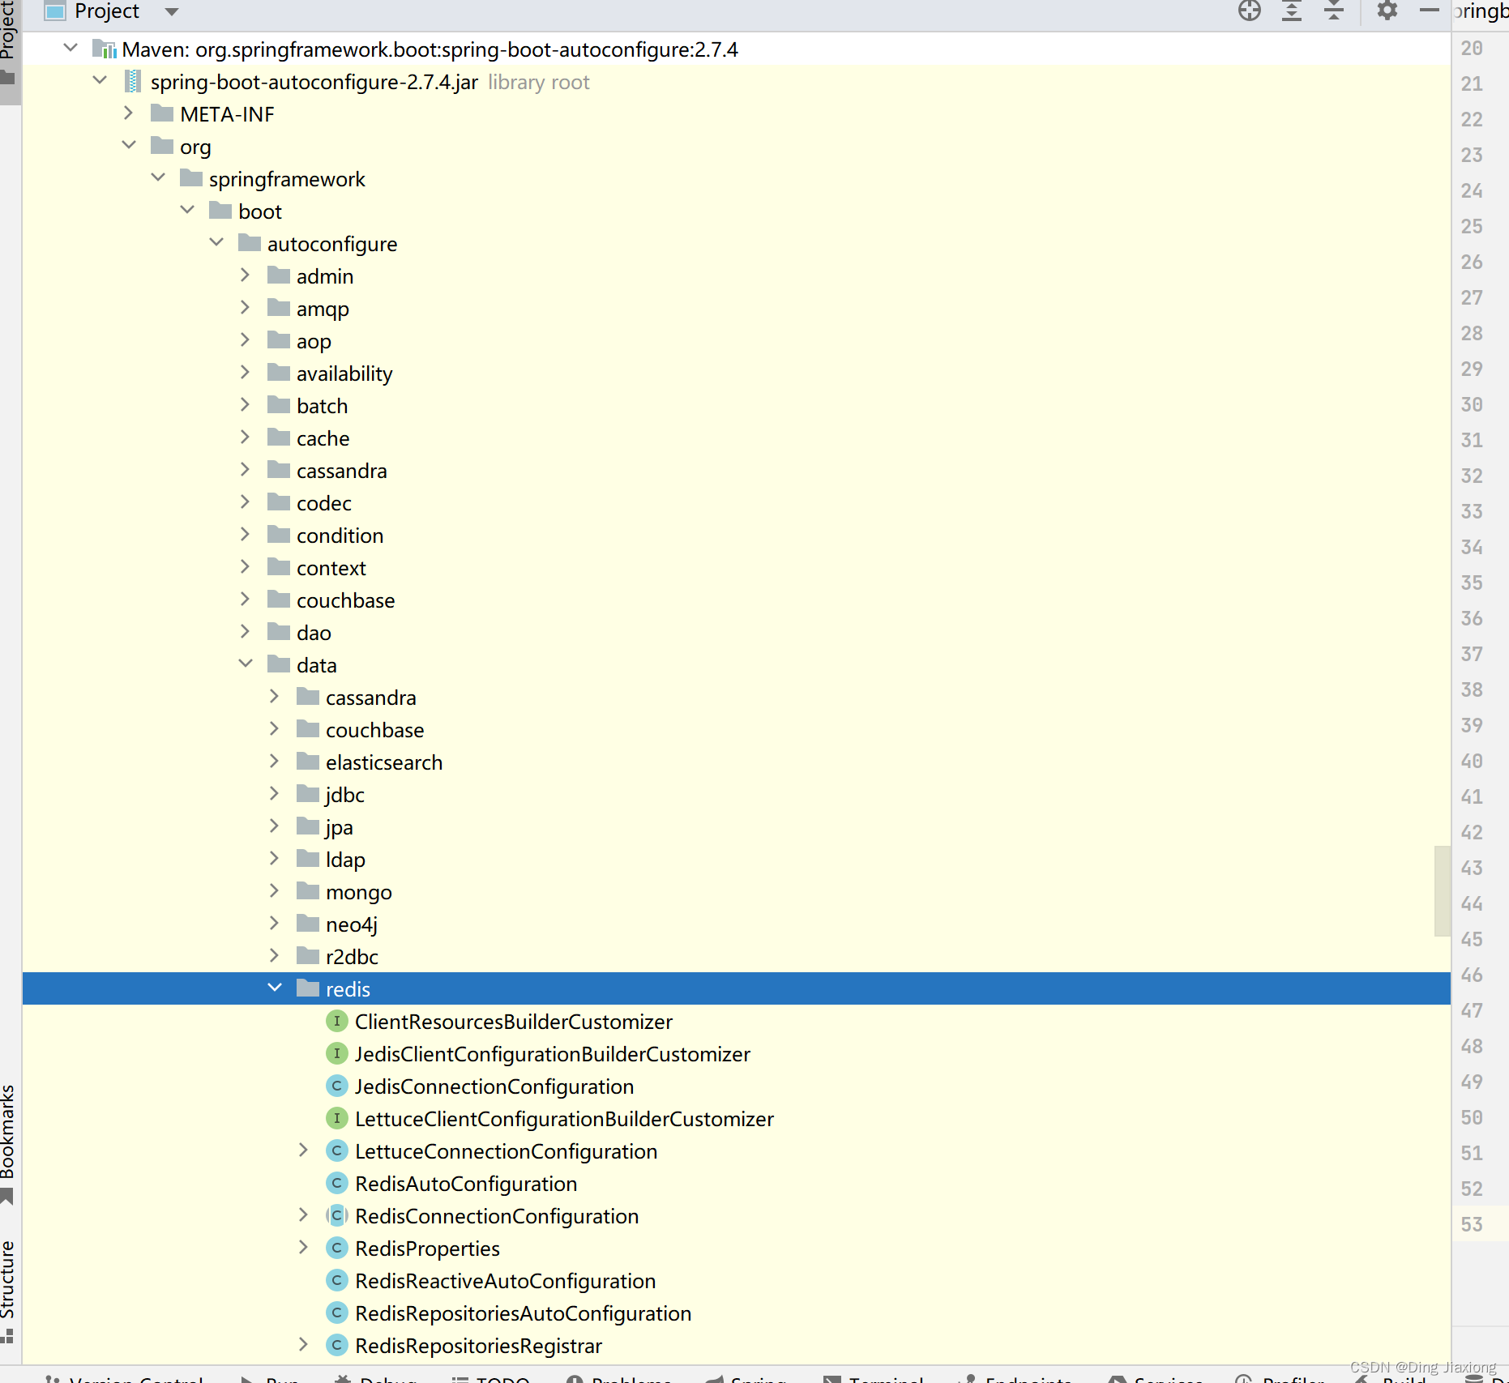The height and width of the screenshot is (1383, 1509).
Task: Click the class icon of LettuceConnectionConfiguration
Action: 336,1151
